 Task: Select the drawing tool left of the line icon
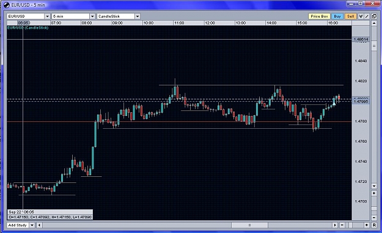[361, 16]
